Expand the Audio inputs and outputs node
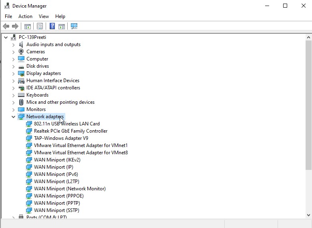Image resolution: width=312 pixels, height=228 pixels. 13,44
